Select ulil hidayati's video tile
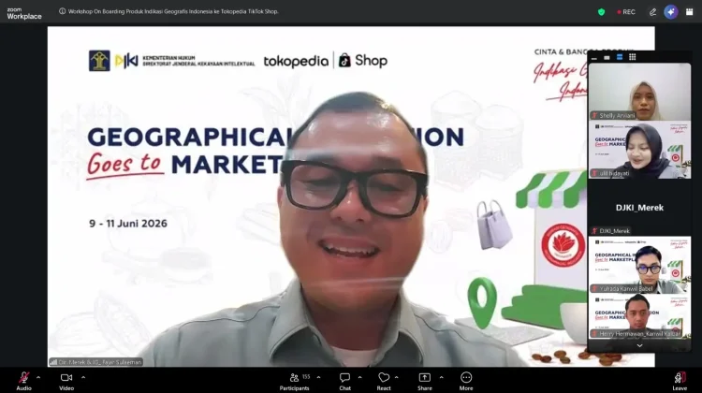The height and width of the screenshot is (393, 702). (639, 150)
